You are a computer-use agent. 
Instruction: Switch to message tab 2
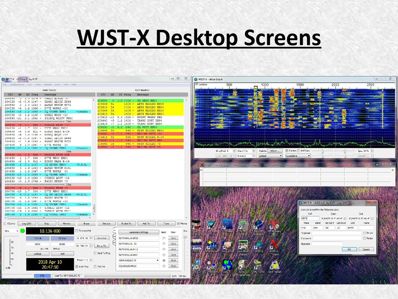pyautogui.click(x=114, y=237)
